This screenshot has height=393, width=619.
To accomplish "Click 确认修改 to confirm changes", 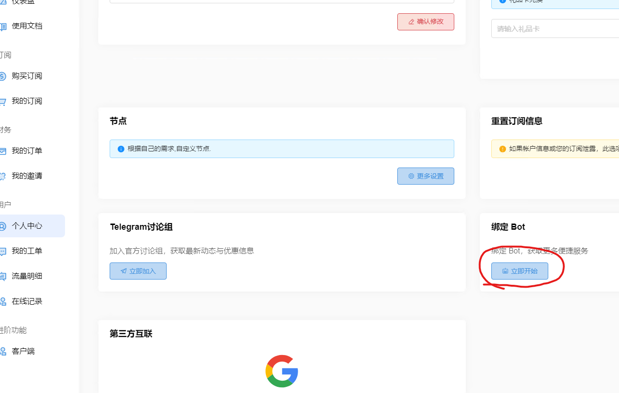I will tap(425, 21).
